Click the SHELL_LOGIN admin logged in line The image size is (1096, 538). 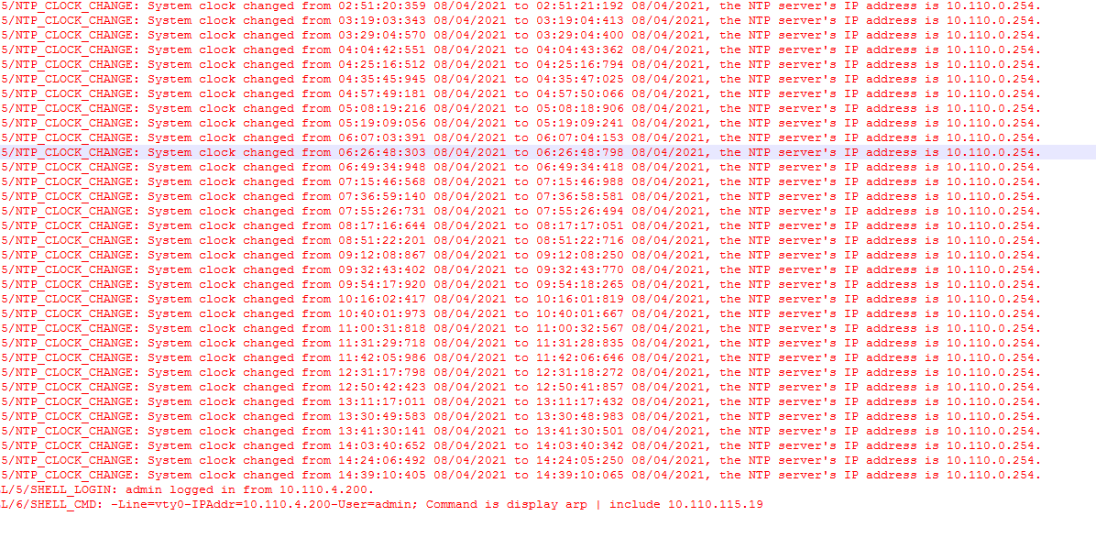(187, 489)
